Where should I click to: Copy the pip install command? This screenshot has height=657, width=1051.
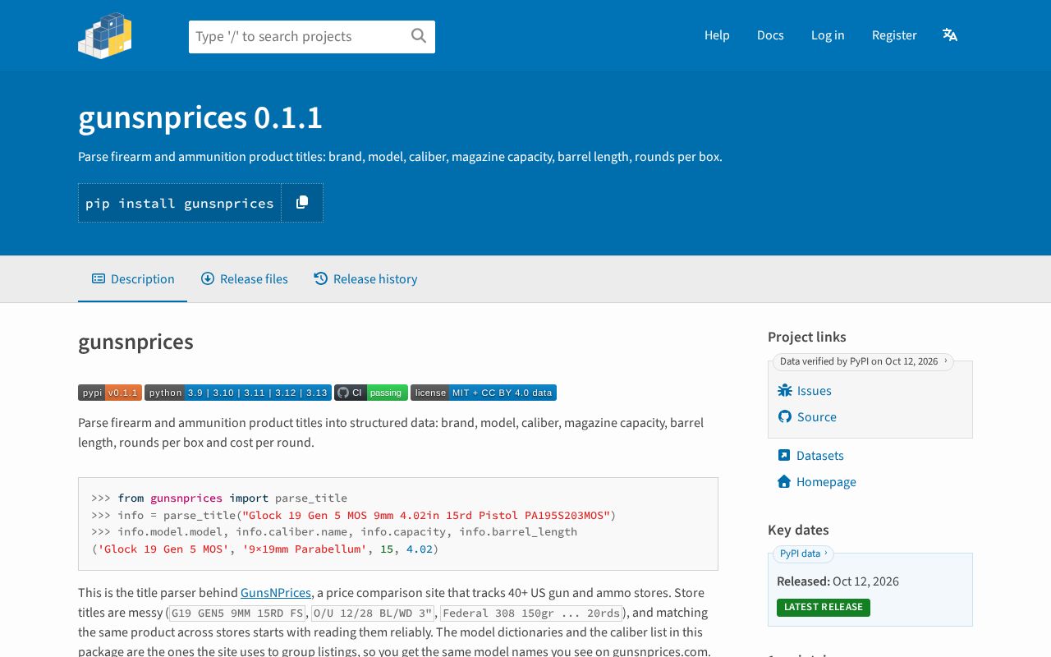[302, 203]
